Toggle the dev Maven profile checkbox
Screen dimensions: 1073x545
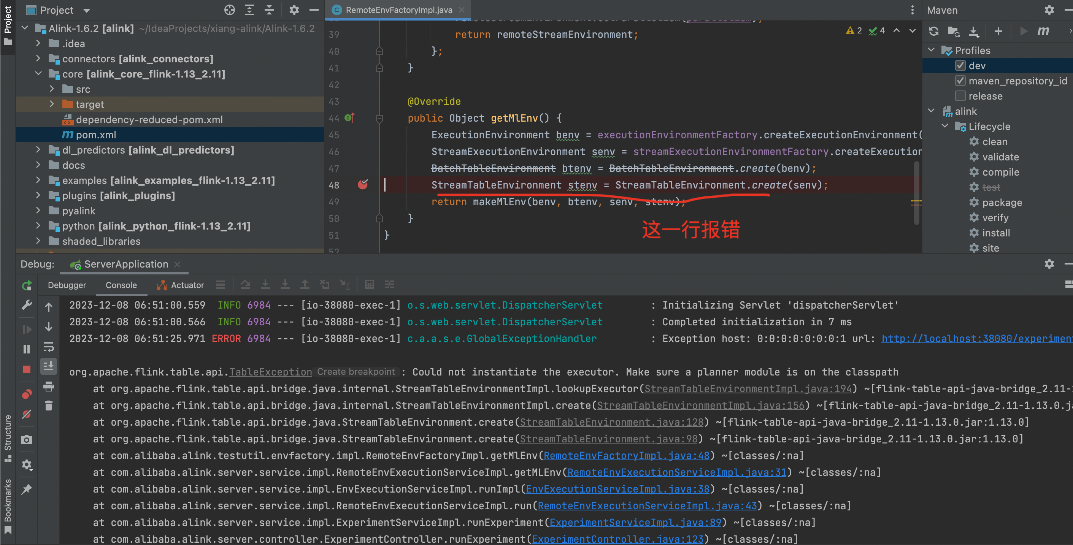pos(960,66)
